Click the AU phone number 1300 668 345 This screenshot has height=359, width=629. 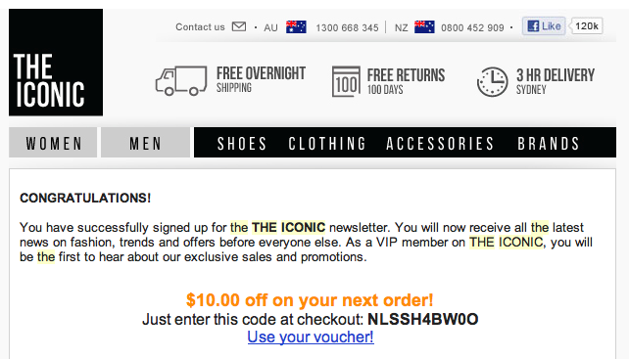[347, 27]
